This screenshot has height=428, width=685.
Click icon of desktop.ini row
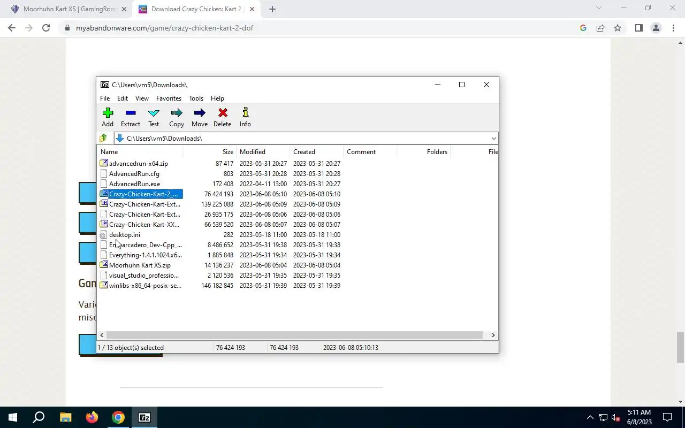pyautogui.click(x=104, y=234)
